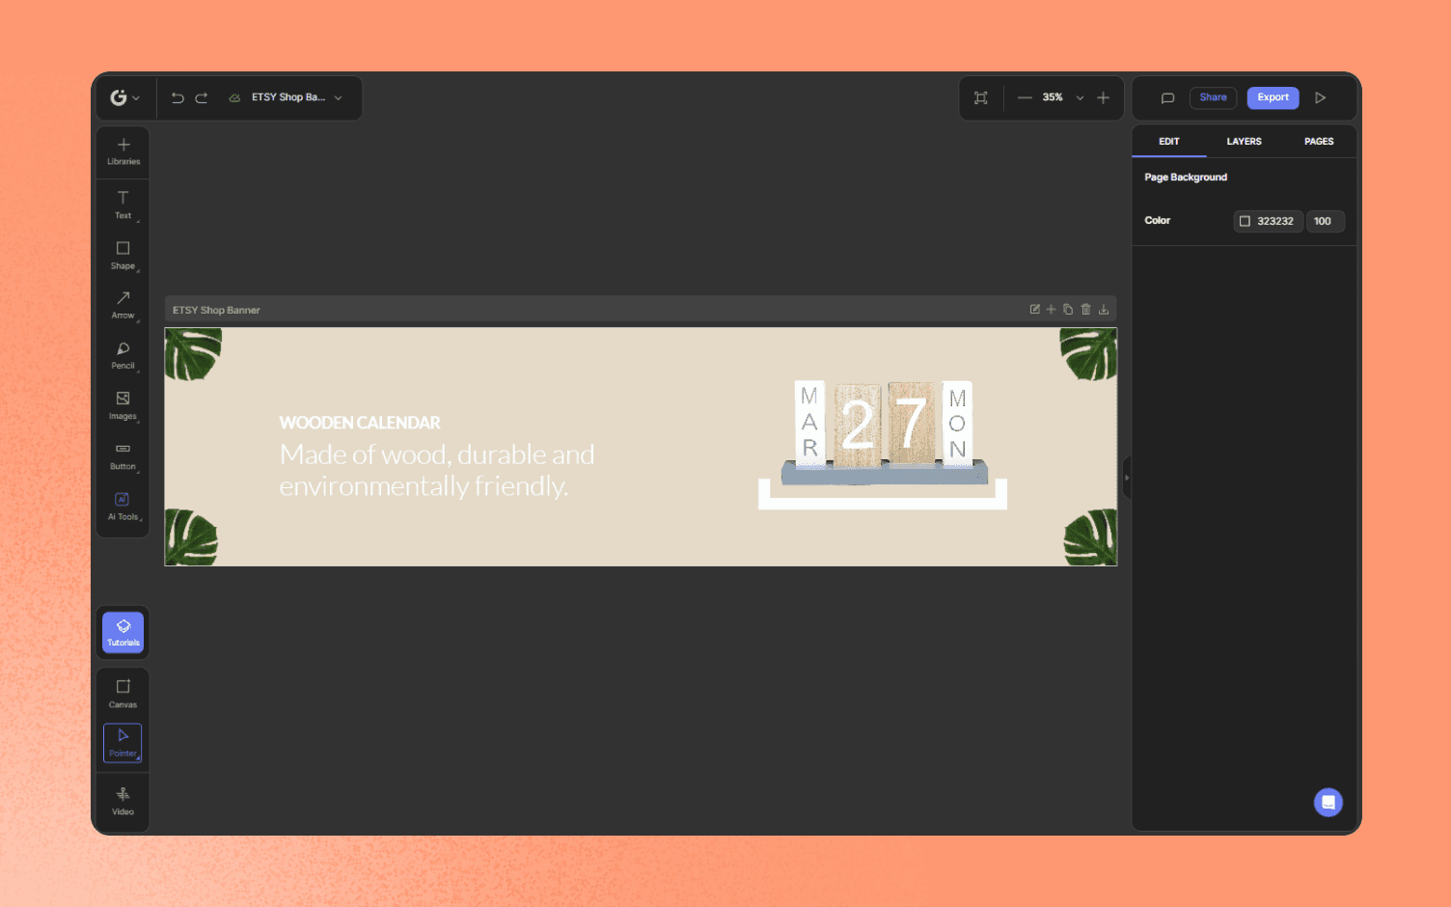Select the 'Made of wood, durable' paragraph

click(x=437, y=470)
